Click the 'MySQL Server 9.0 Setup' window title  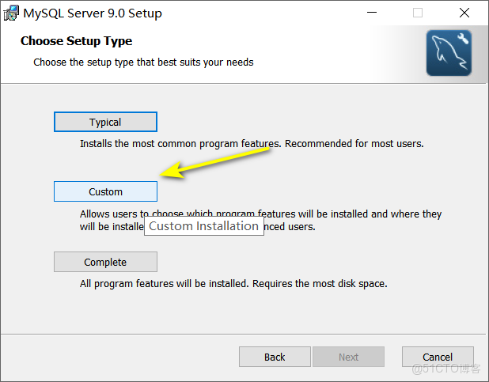tap(93, 13)
